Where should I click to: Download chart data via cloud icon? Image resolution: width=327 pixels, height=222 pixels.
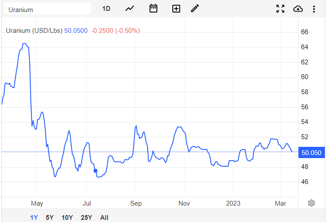pyautogui.click(x=298, y=9)
